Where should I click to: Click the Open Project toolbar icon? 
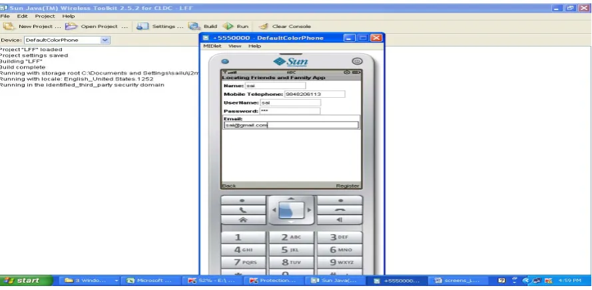[x=71, y=27]
